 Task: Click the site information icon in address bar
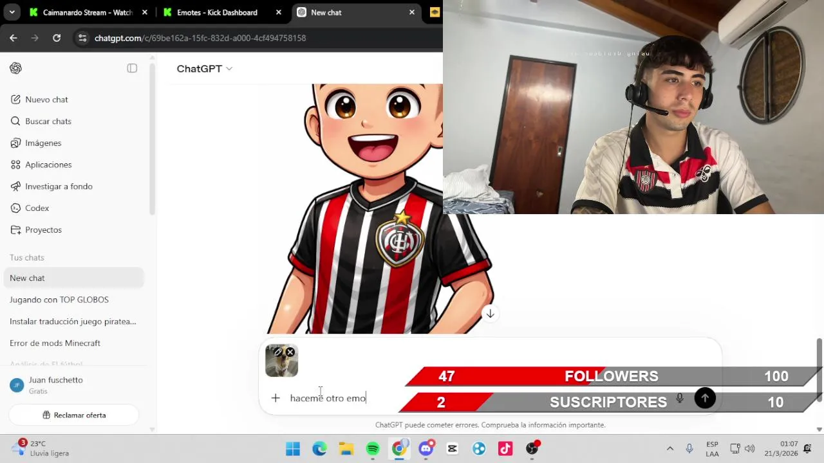[82, 38]
